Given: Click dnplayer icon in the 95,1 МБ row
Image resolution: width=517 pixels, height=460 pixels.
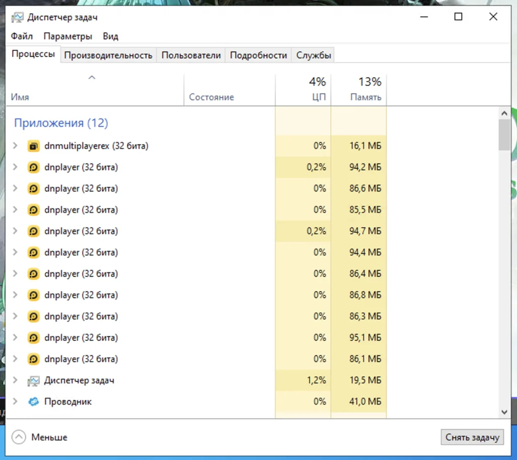Looking at the screenshot, I should [33, 338].
